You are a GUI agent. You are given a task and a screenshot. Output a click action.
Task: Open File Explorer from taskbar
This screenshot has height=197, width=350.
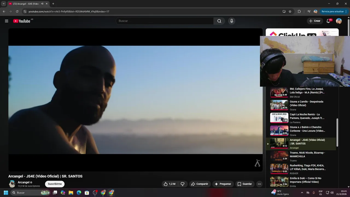(x=71, y=193)
